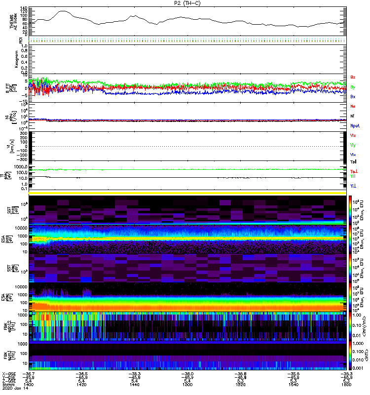
Task: Click the "1440" time tick label
Action: [x=134, y=385]
